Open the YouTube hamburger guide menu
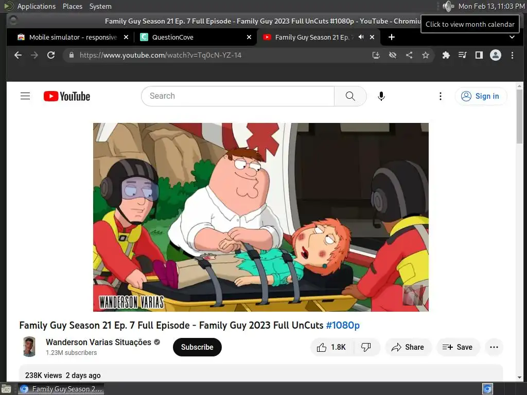527x395 pixels. click(25, 96)
